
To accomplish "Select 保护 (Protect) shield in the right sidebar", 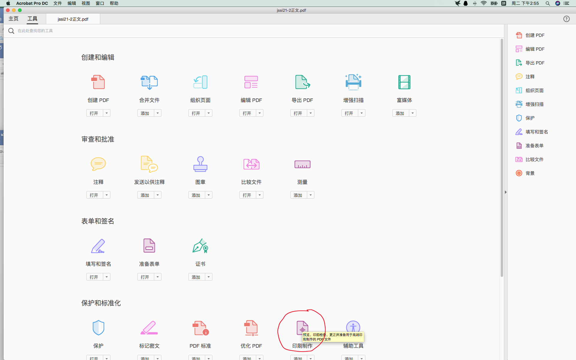I will [529, 118].
